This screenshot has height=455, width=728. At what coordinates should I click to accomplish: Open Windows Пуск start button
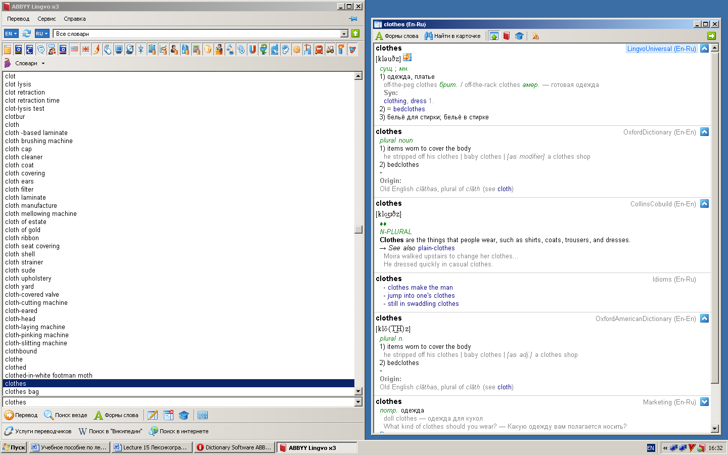14,447
